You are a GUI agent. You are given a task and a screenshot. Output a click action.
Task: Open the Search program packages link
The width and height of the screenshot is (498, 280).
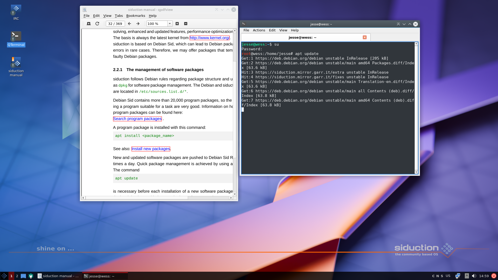(x=137, y=119)
